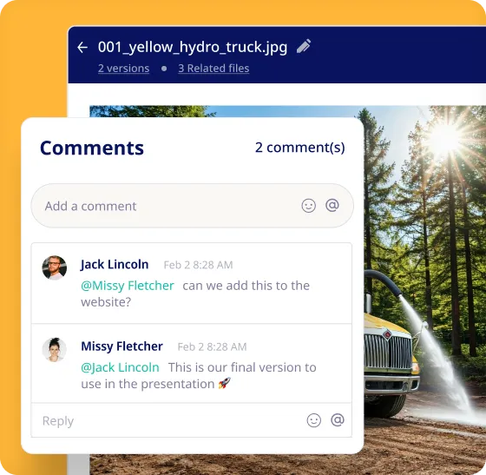Click the "can we add this to the website?" text
The image size is (486, 475).
coord(195,294)
